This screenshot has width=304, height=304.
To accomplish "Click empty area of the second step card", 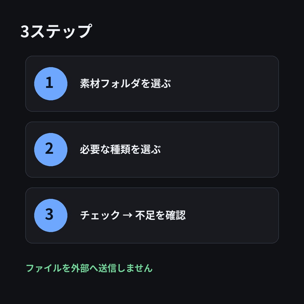I will [x=223, y=150].
